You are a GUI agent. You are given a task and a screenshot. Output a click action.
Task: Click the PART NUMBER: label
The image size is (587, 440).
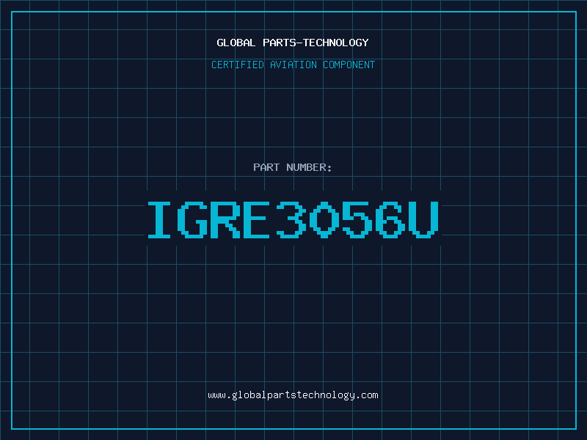point(293,167)
